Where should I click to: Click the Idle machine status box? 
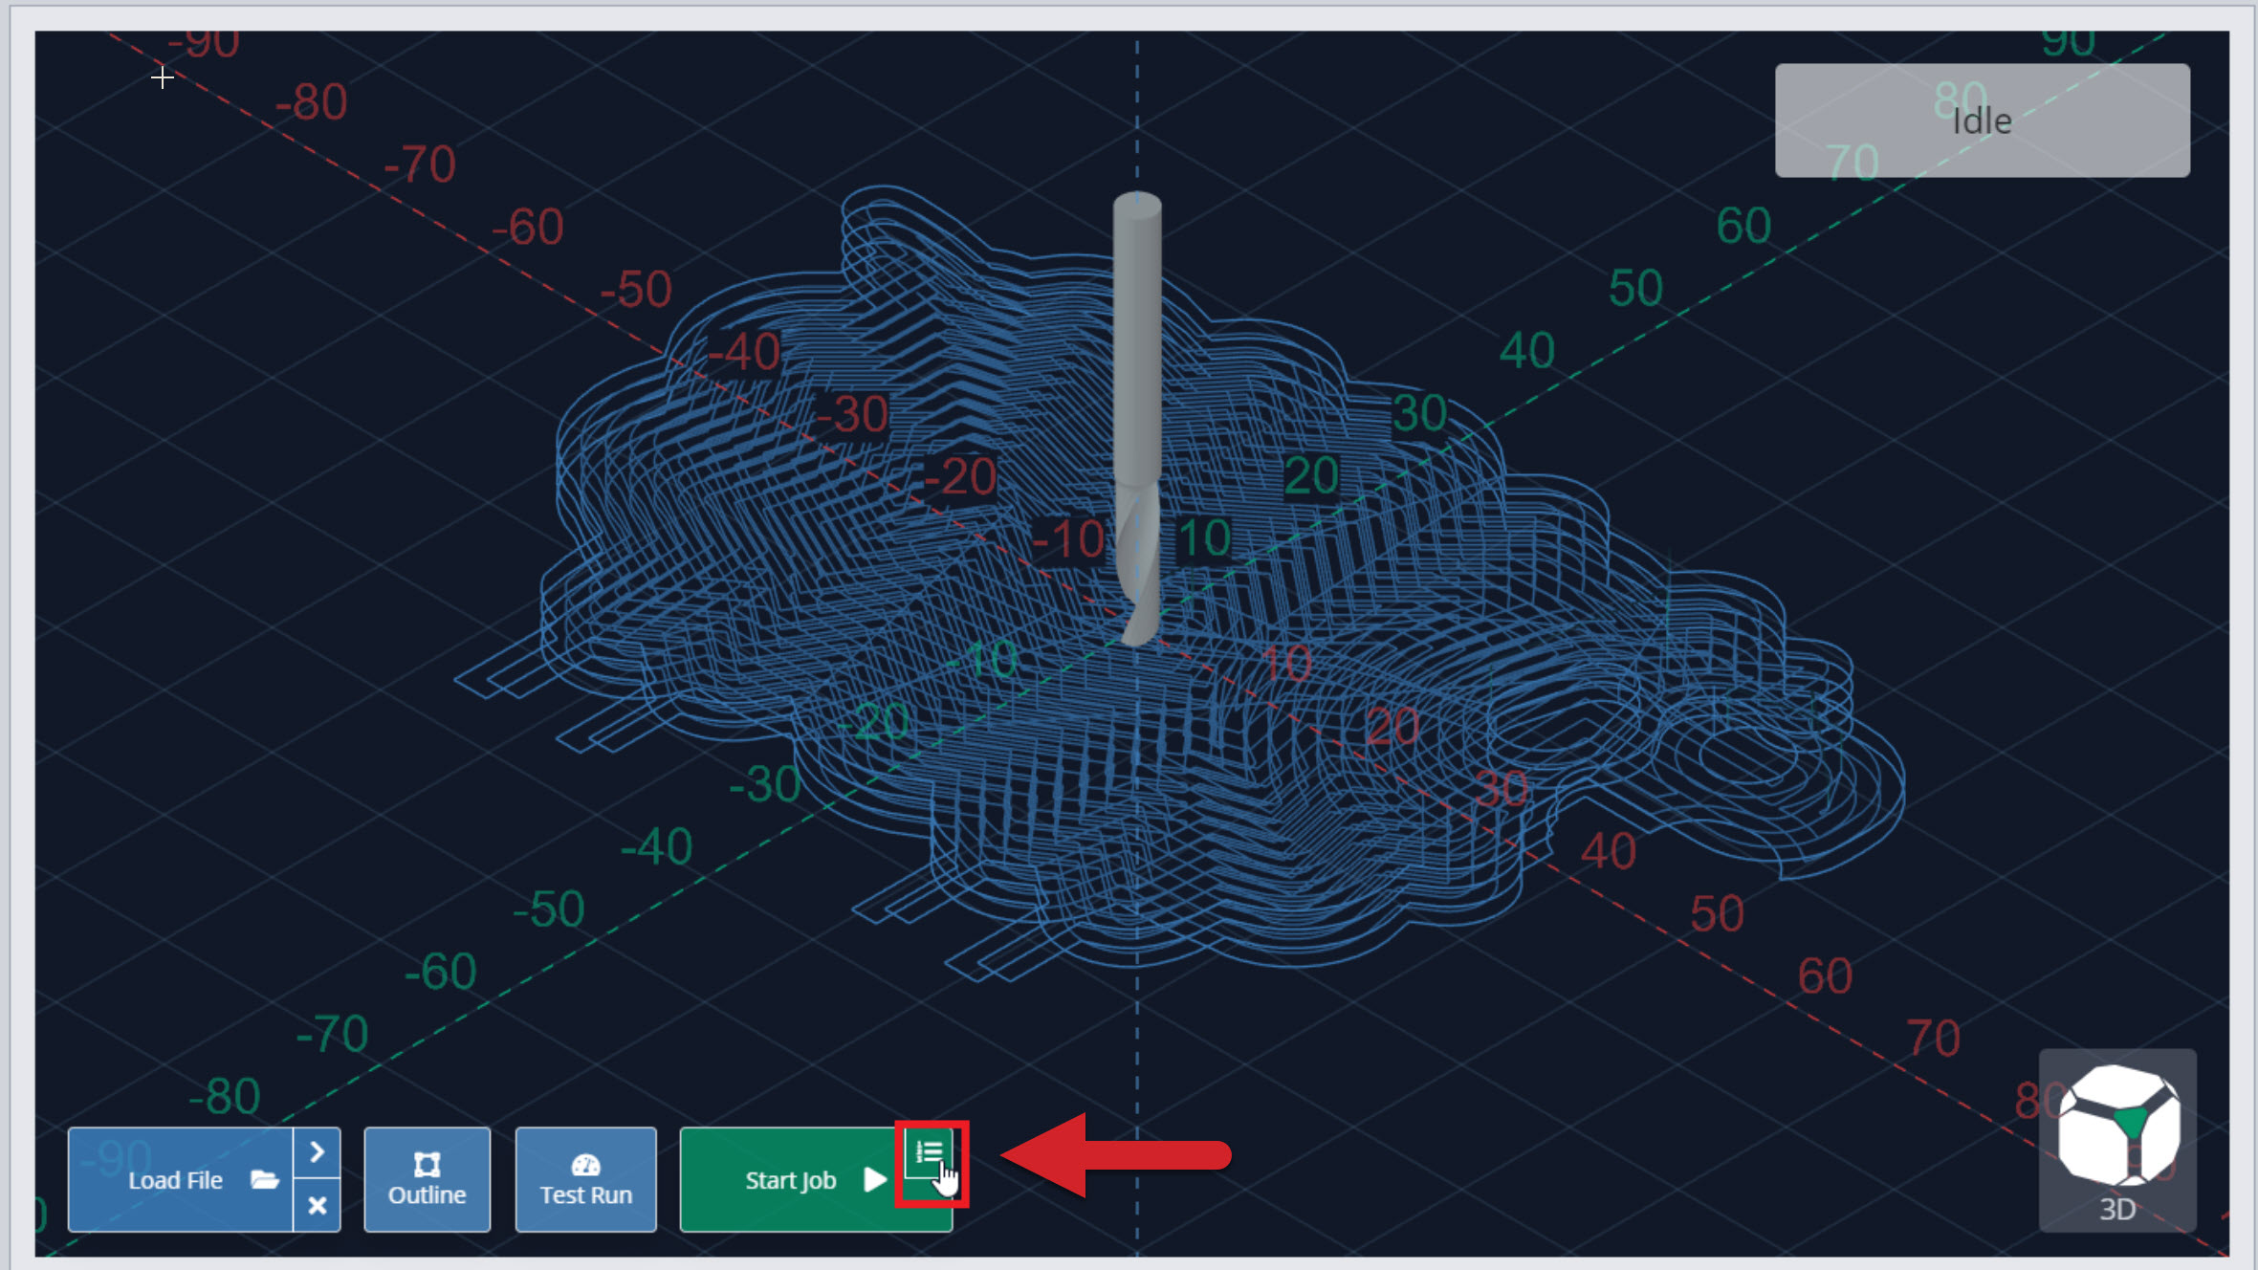click(1982, 120)
